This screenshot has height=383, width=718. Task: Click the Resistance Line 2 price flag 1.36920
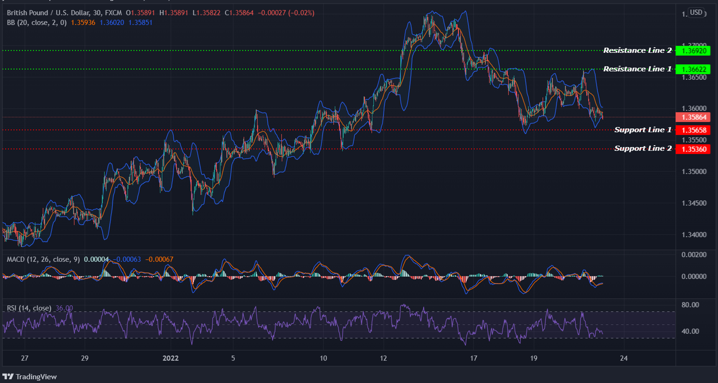click(x=695, y=50)
